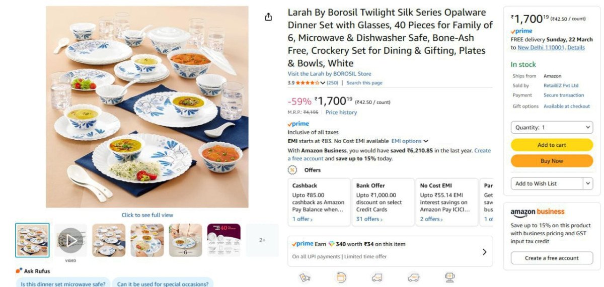Click the Amazon delivered truck icon
The width and height of the screenshot is (604, 287).
coord(377,277)
